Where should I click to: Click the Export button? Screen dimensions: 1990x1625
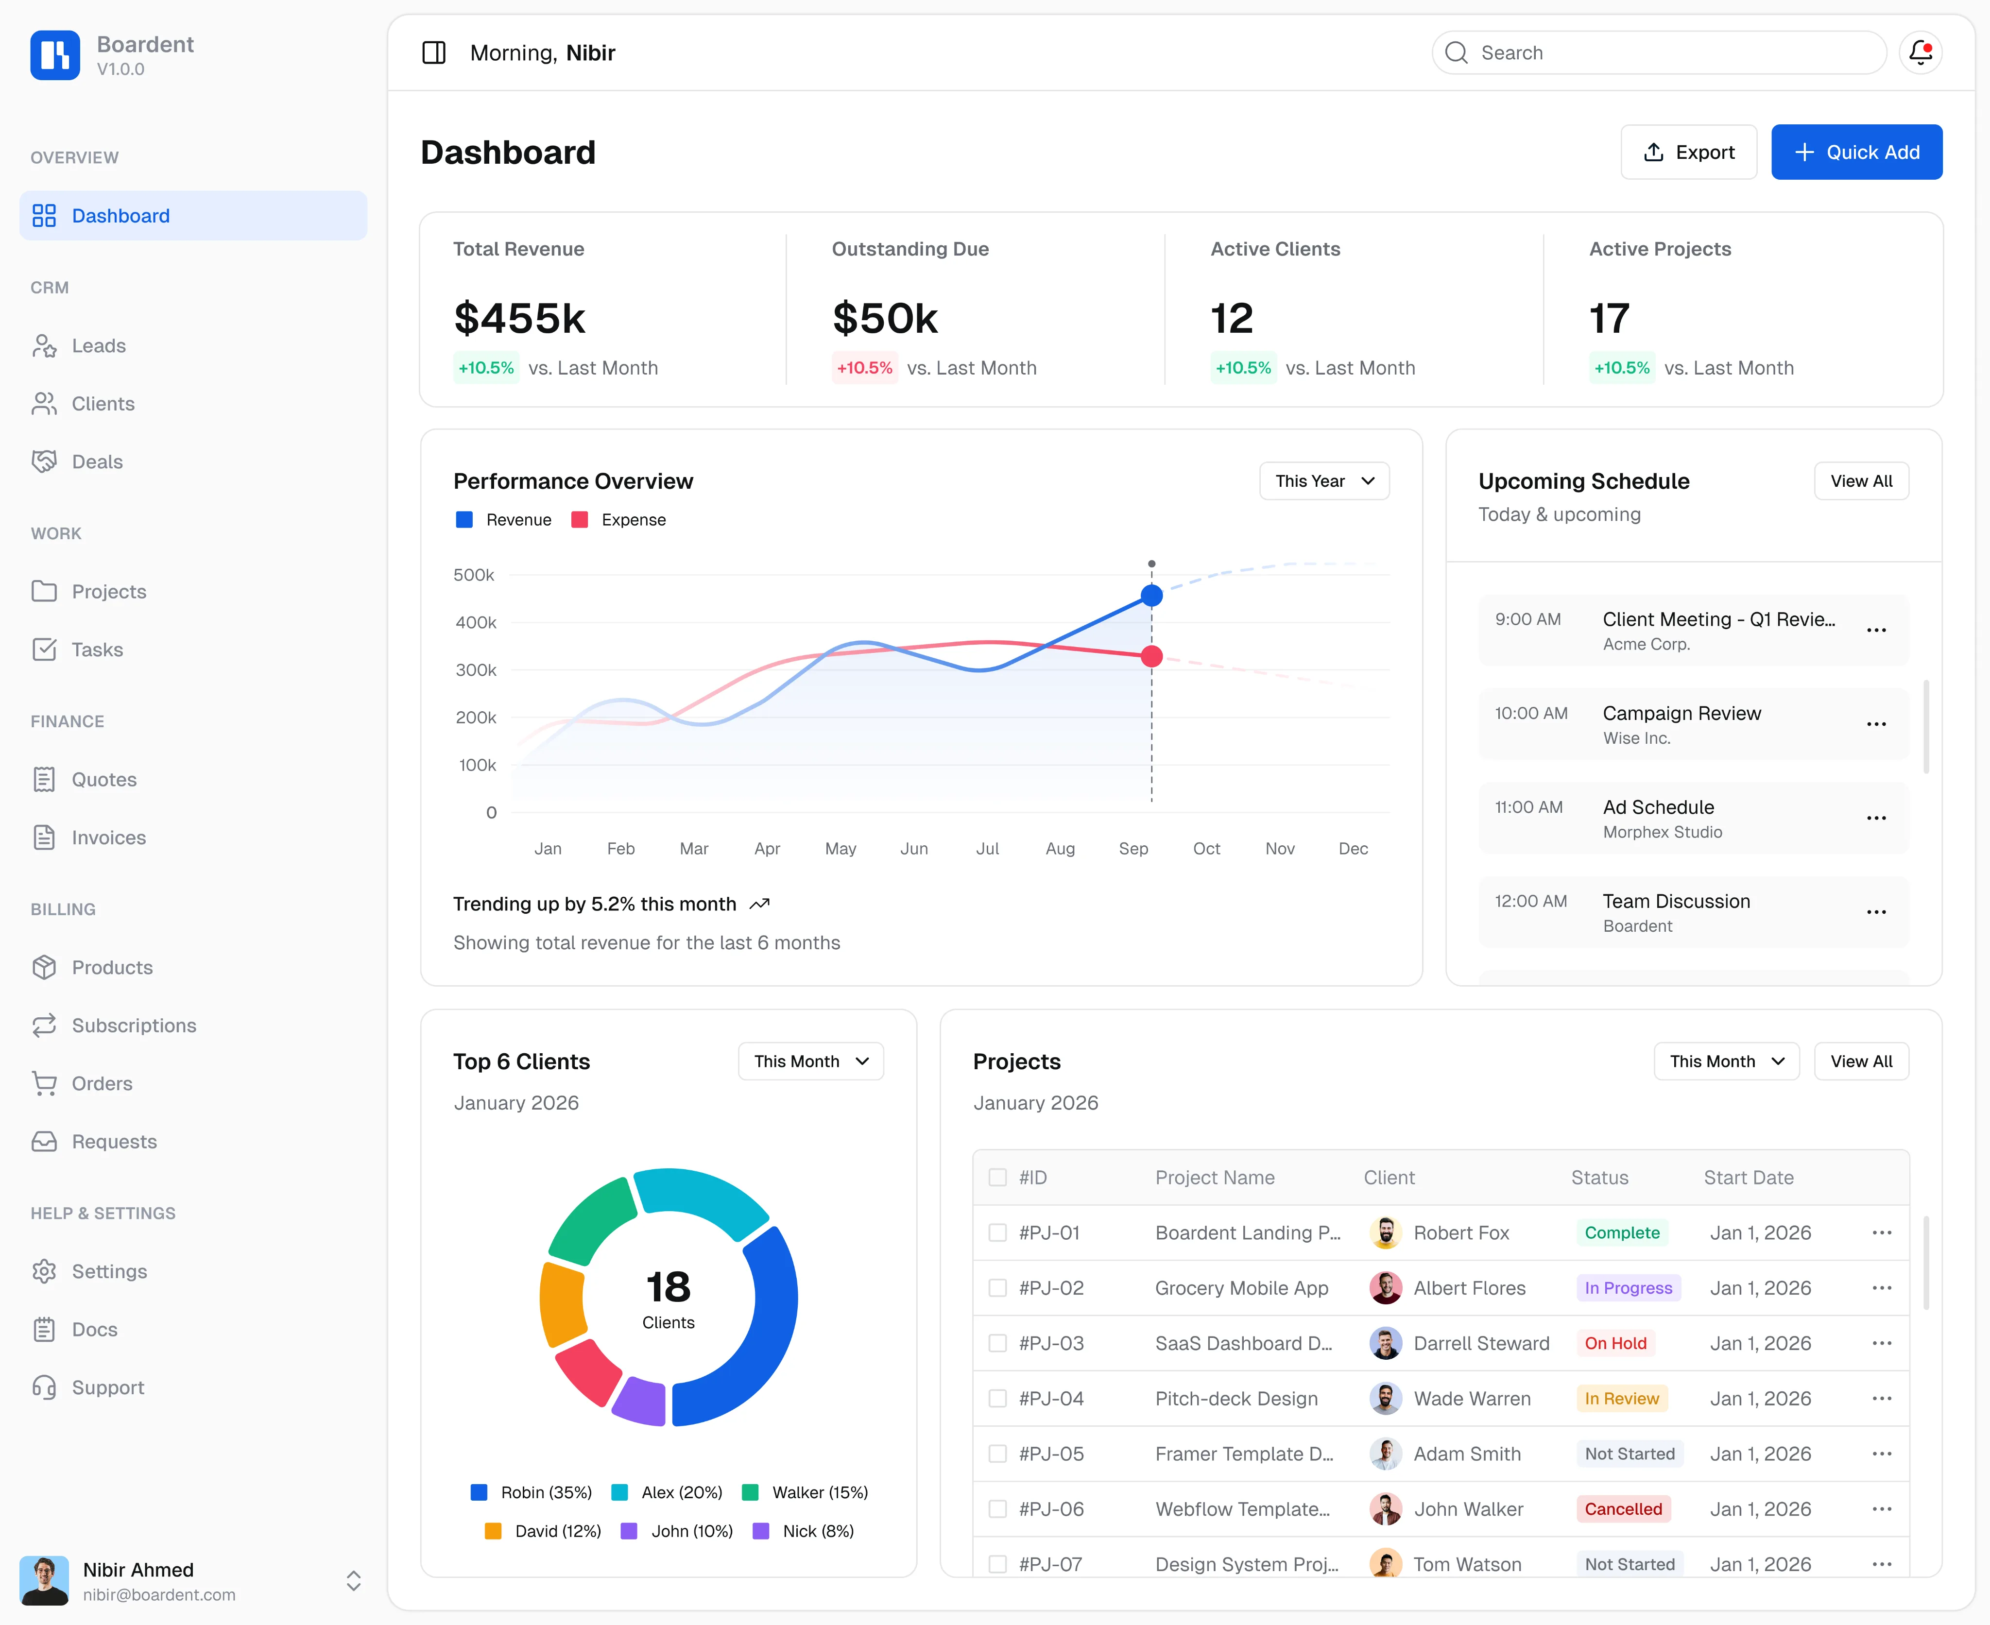coord(1689,152)
